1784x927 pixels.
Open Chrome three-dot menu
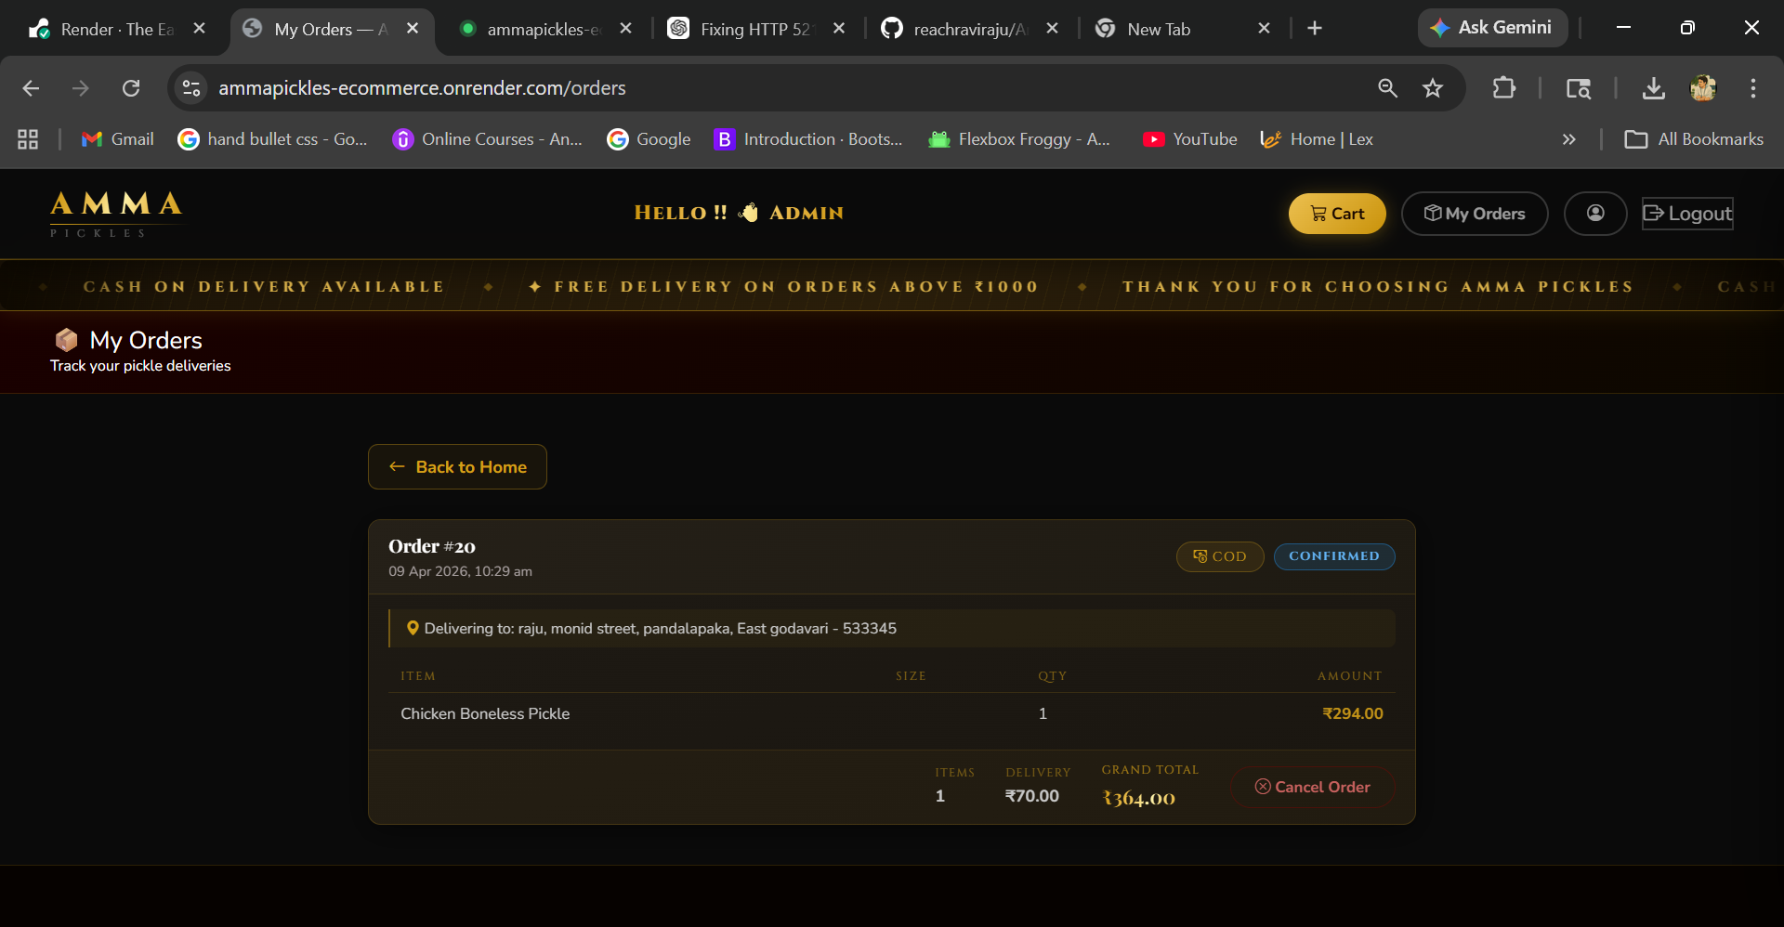[x=1752, y=88]
